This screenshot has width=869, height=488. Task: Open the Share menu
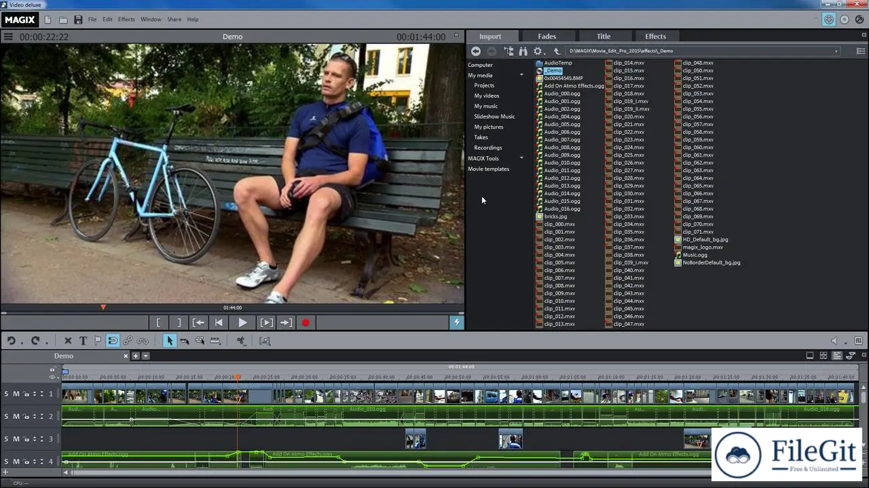click(x=174, y=20)
